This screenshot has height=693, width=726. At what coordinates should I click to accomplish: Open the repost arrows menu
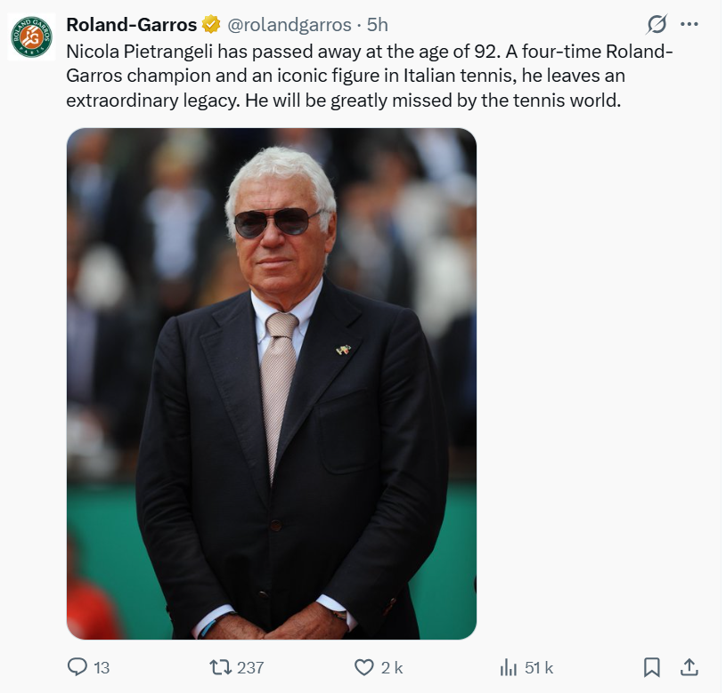tap(219, 666)
